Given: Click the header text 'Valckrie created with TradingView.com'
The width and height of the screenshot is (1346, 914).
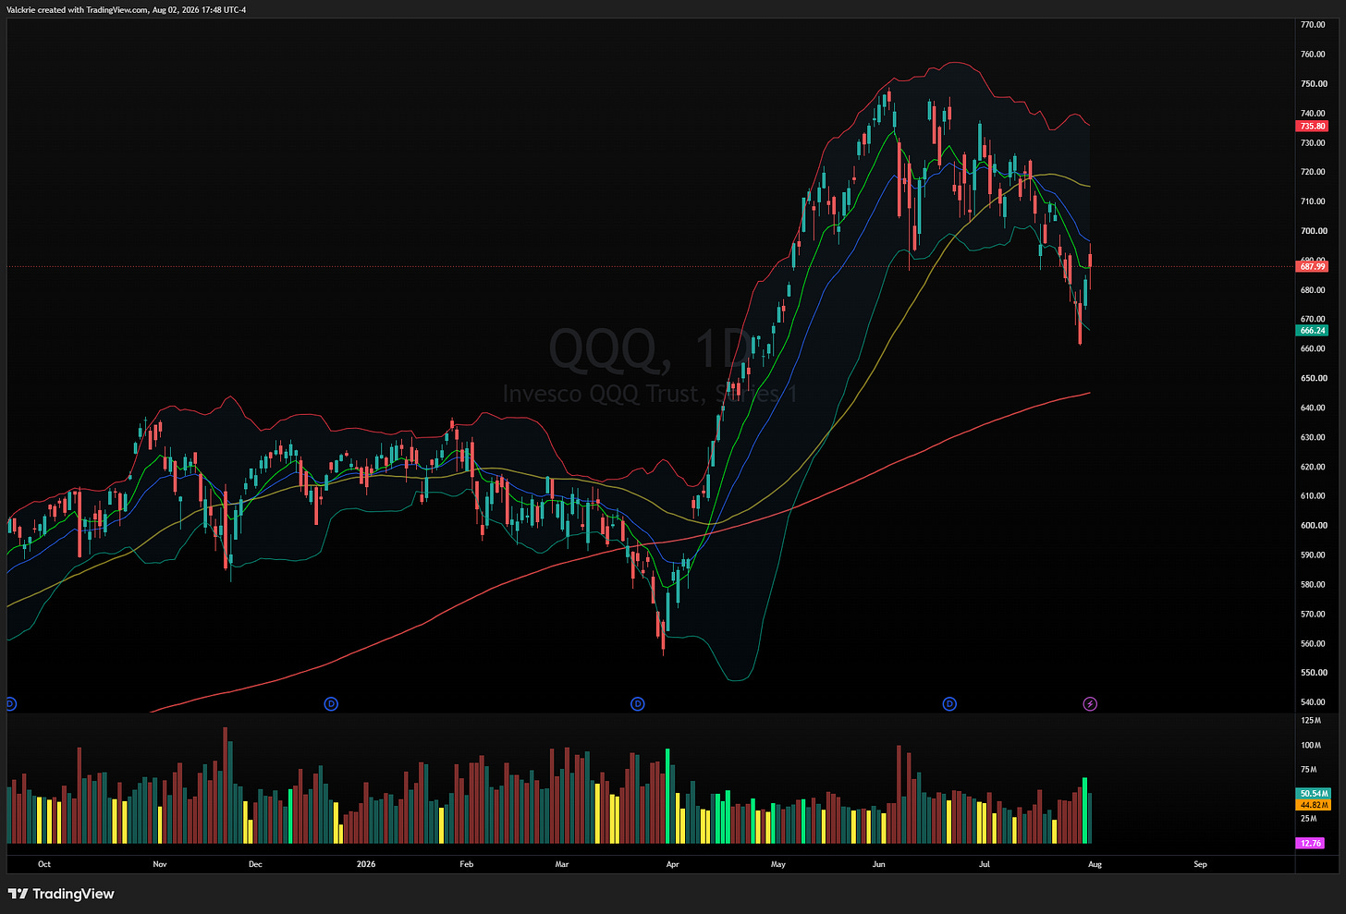Looking at the screenshot, I should [78, 10].
